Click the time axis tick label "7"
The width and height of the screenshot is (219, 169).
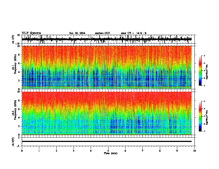click(x=143, y=151)
